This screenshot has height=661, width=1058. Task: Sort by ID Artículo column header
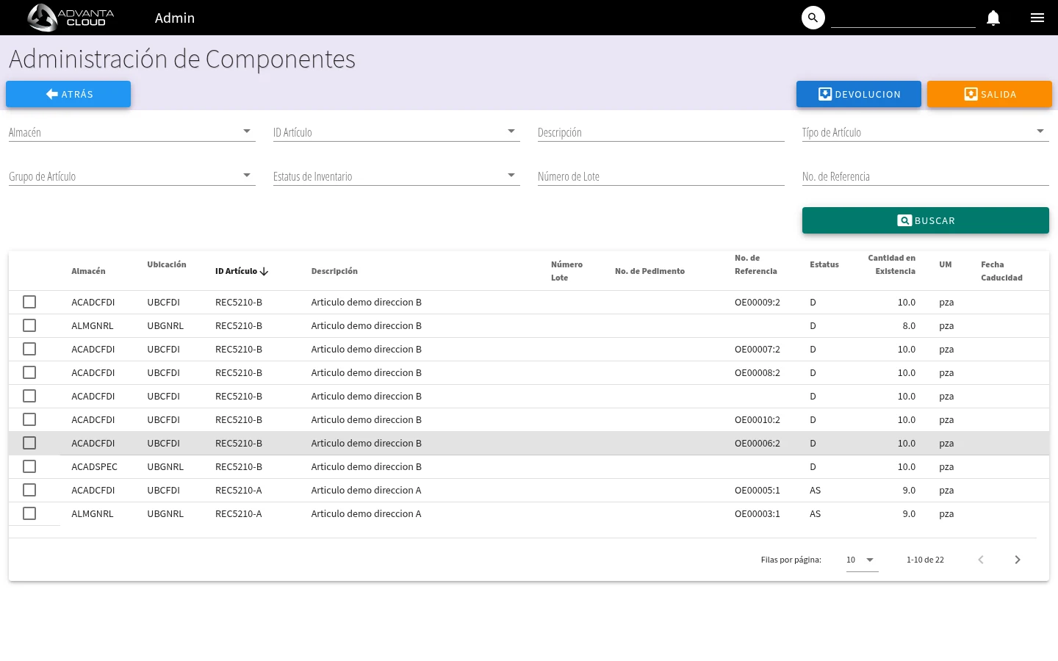[x=236, y=272]
